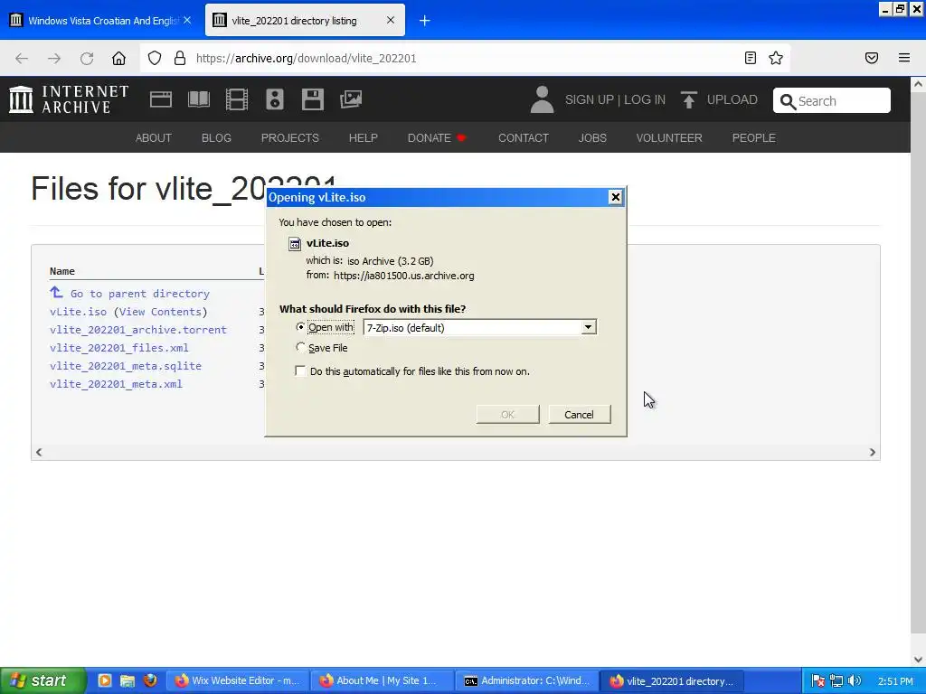View site information via the padlock icon

pos(180,58)
